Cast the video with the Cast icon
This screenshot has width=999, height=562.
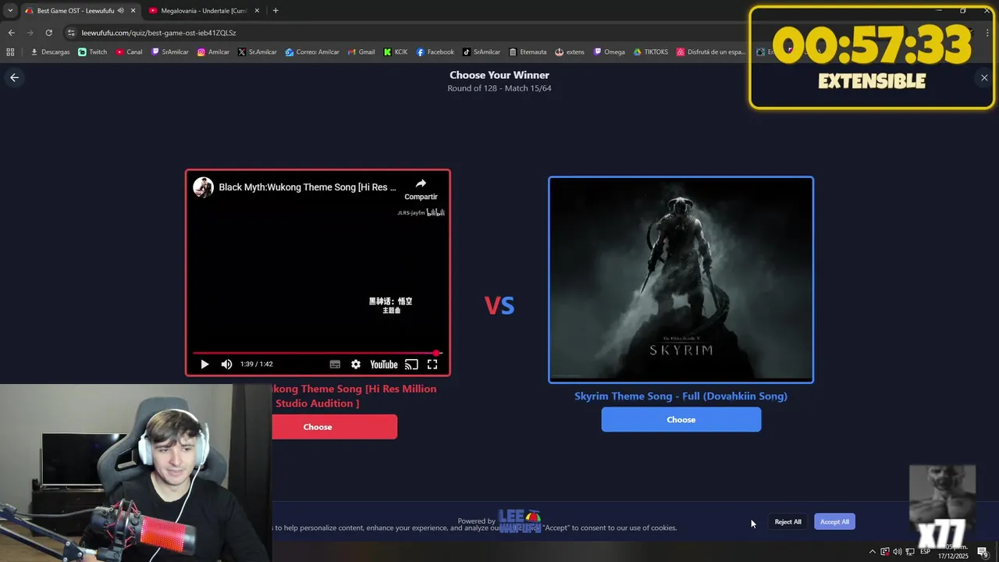[411, 365]
